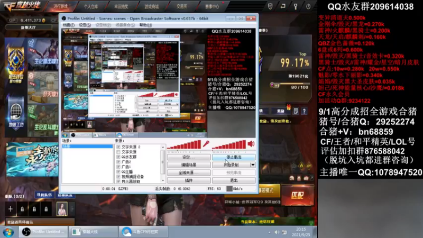423x238 pixels.
Task: Click the question mark help icon in game panel
Action: tap(304, 111)
